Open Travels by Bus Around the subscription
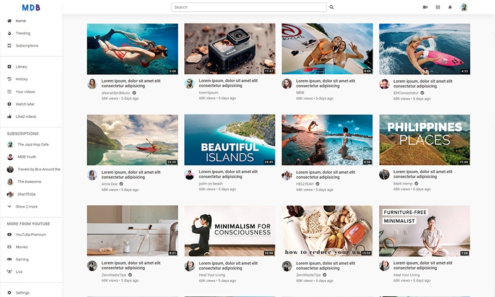This screenshot has height=297, width=495. click(39, 169)
